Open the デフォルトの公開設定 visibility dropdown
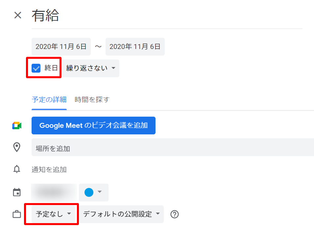Image resolution: width=314 pixels, height=231 pixels. pos(121,214)
